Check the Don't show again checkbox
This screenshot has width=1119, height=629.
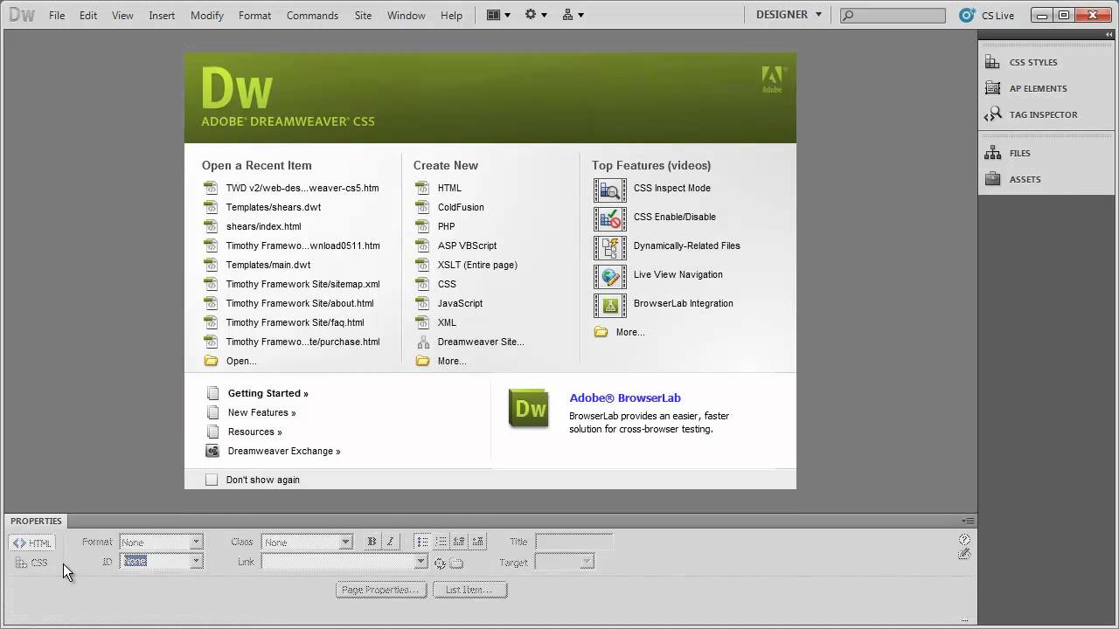pos(212,480)
